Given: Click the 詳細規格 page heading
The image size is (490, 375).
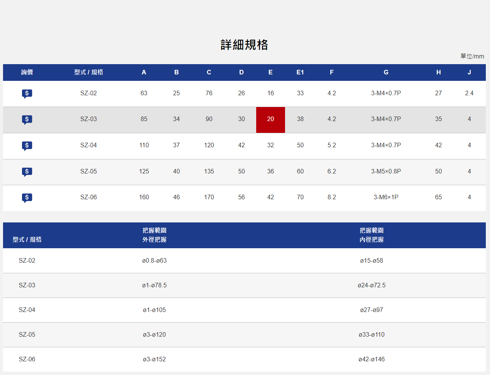Looking at the screenshot, I should coord(244,45).
